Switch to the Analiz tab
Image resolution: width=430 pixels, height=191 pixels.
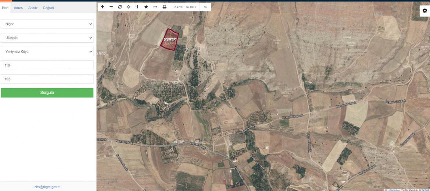[33, 8]
